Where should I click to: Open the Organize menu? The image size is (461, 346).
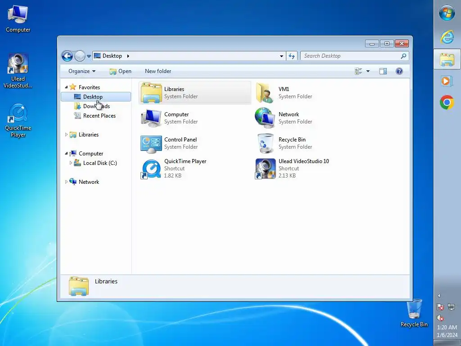click(82, 71)
